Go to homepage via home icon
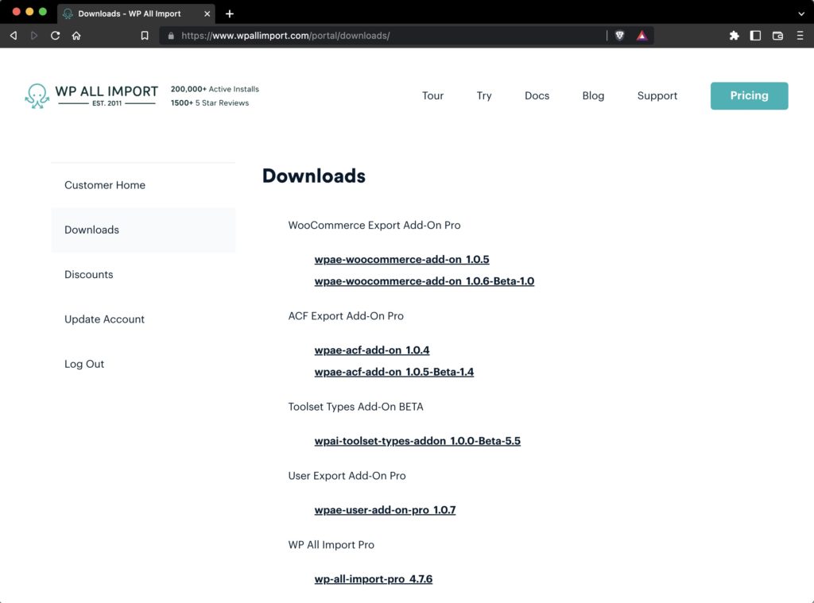Image resolution: width=814 pixels, height=603 pixels. 76,35
